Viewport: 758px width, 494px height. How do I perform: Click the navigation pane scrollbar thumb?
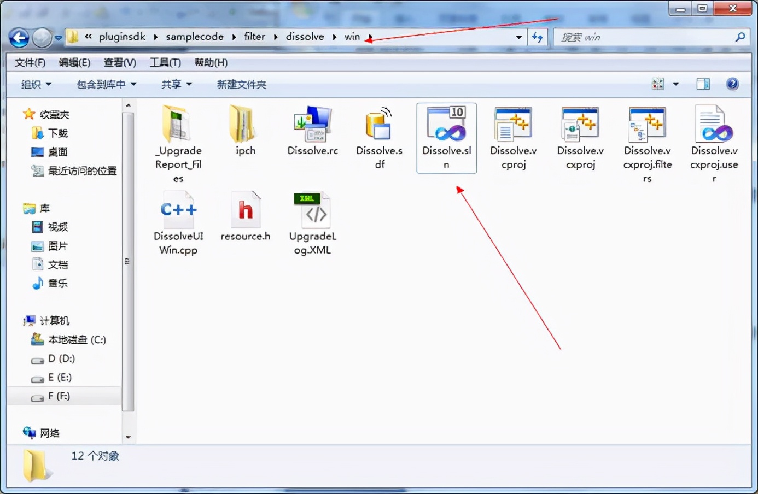pos(128,261)
